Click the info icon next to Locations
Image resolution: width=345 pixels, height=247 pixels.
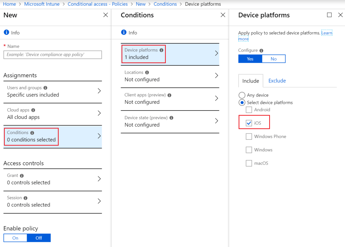[147, 72]
